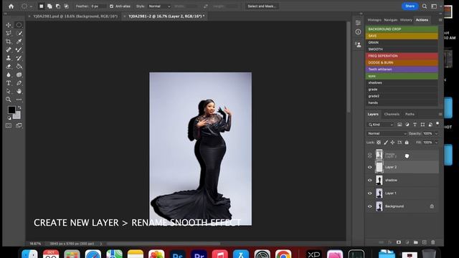459x258 pixels.
Task: Open the Search magnifier icon near Share
Action: [x=425, y=6]
